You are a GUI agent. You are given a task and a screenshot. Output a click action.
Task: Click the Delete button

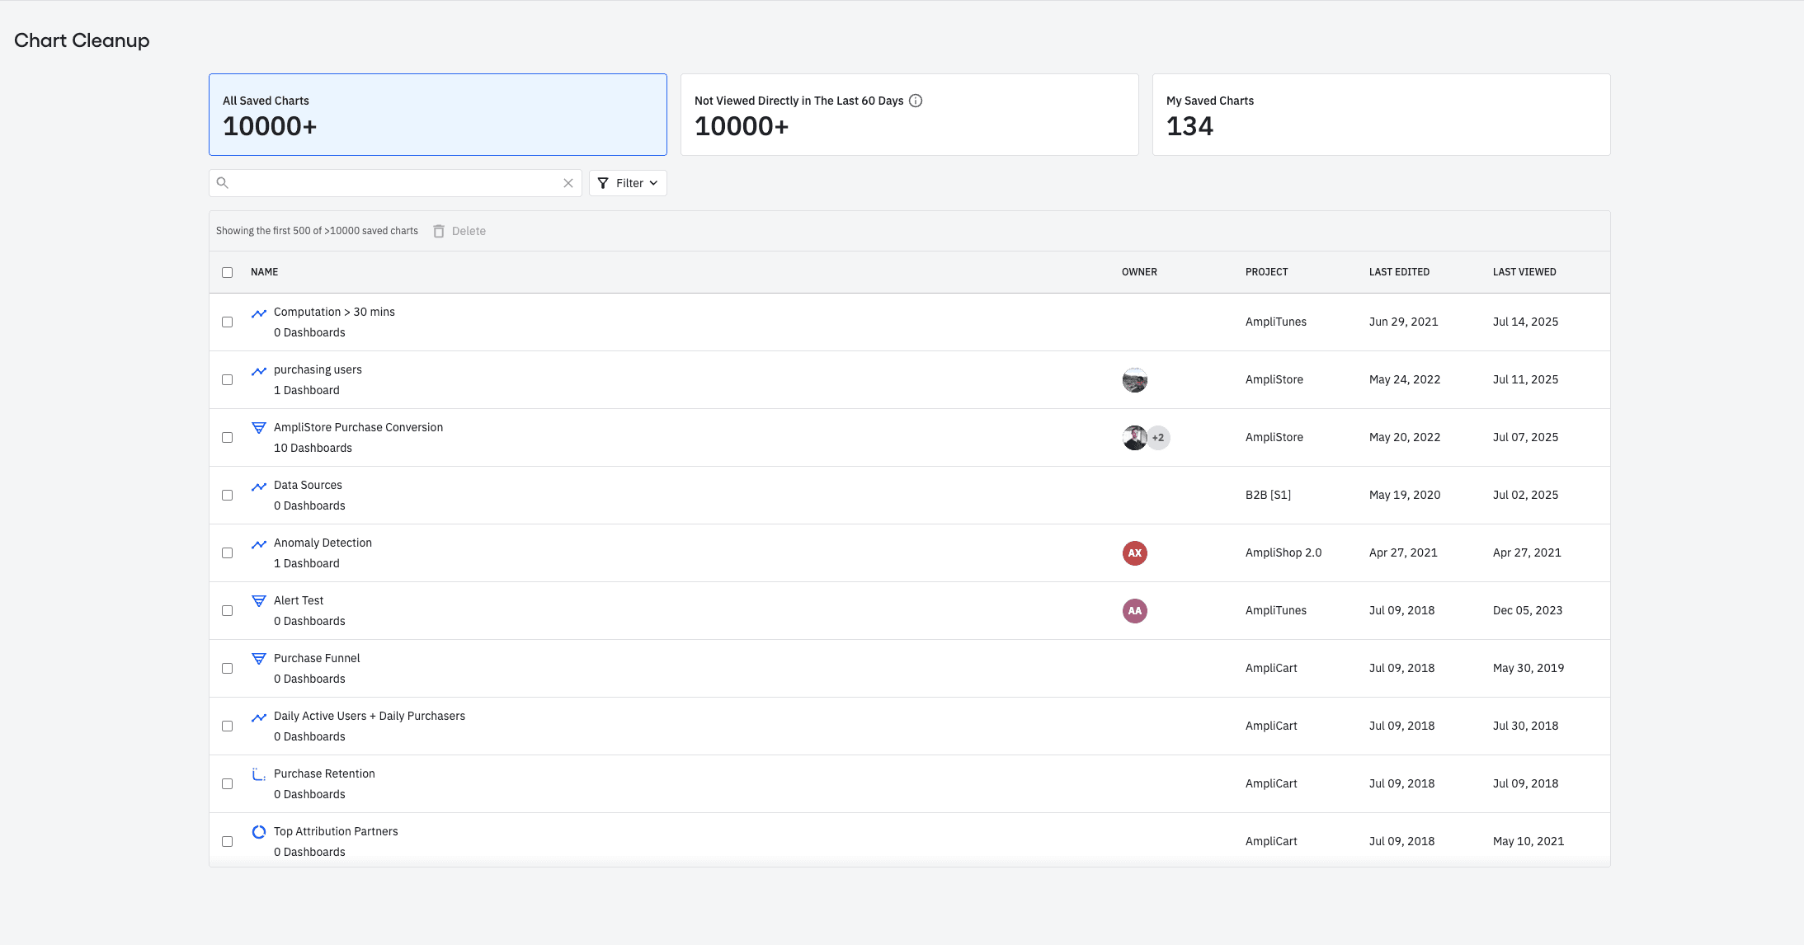tap(460, 231)
